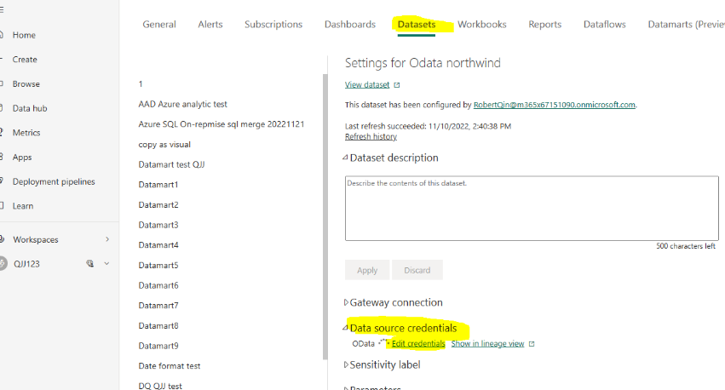Open the Dashboards tab

tap(350, 25)
